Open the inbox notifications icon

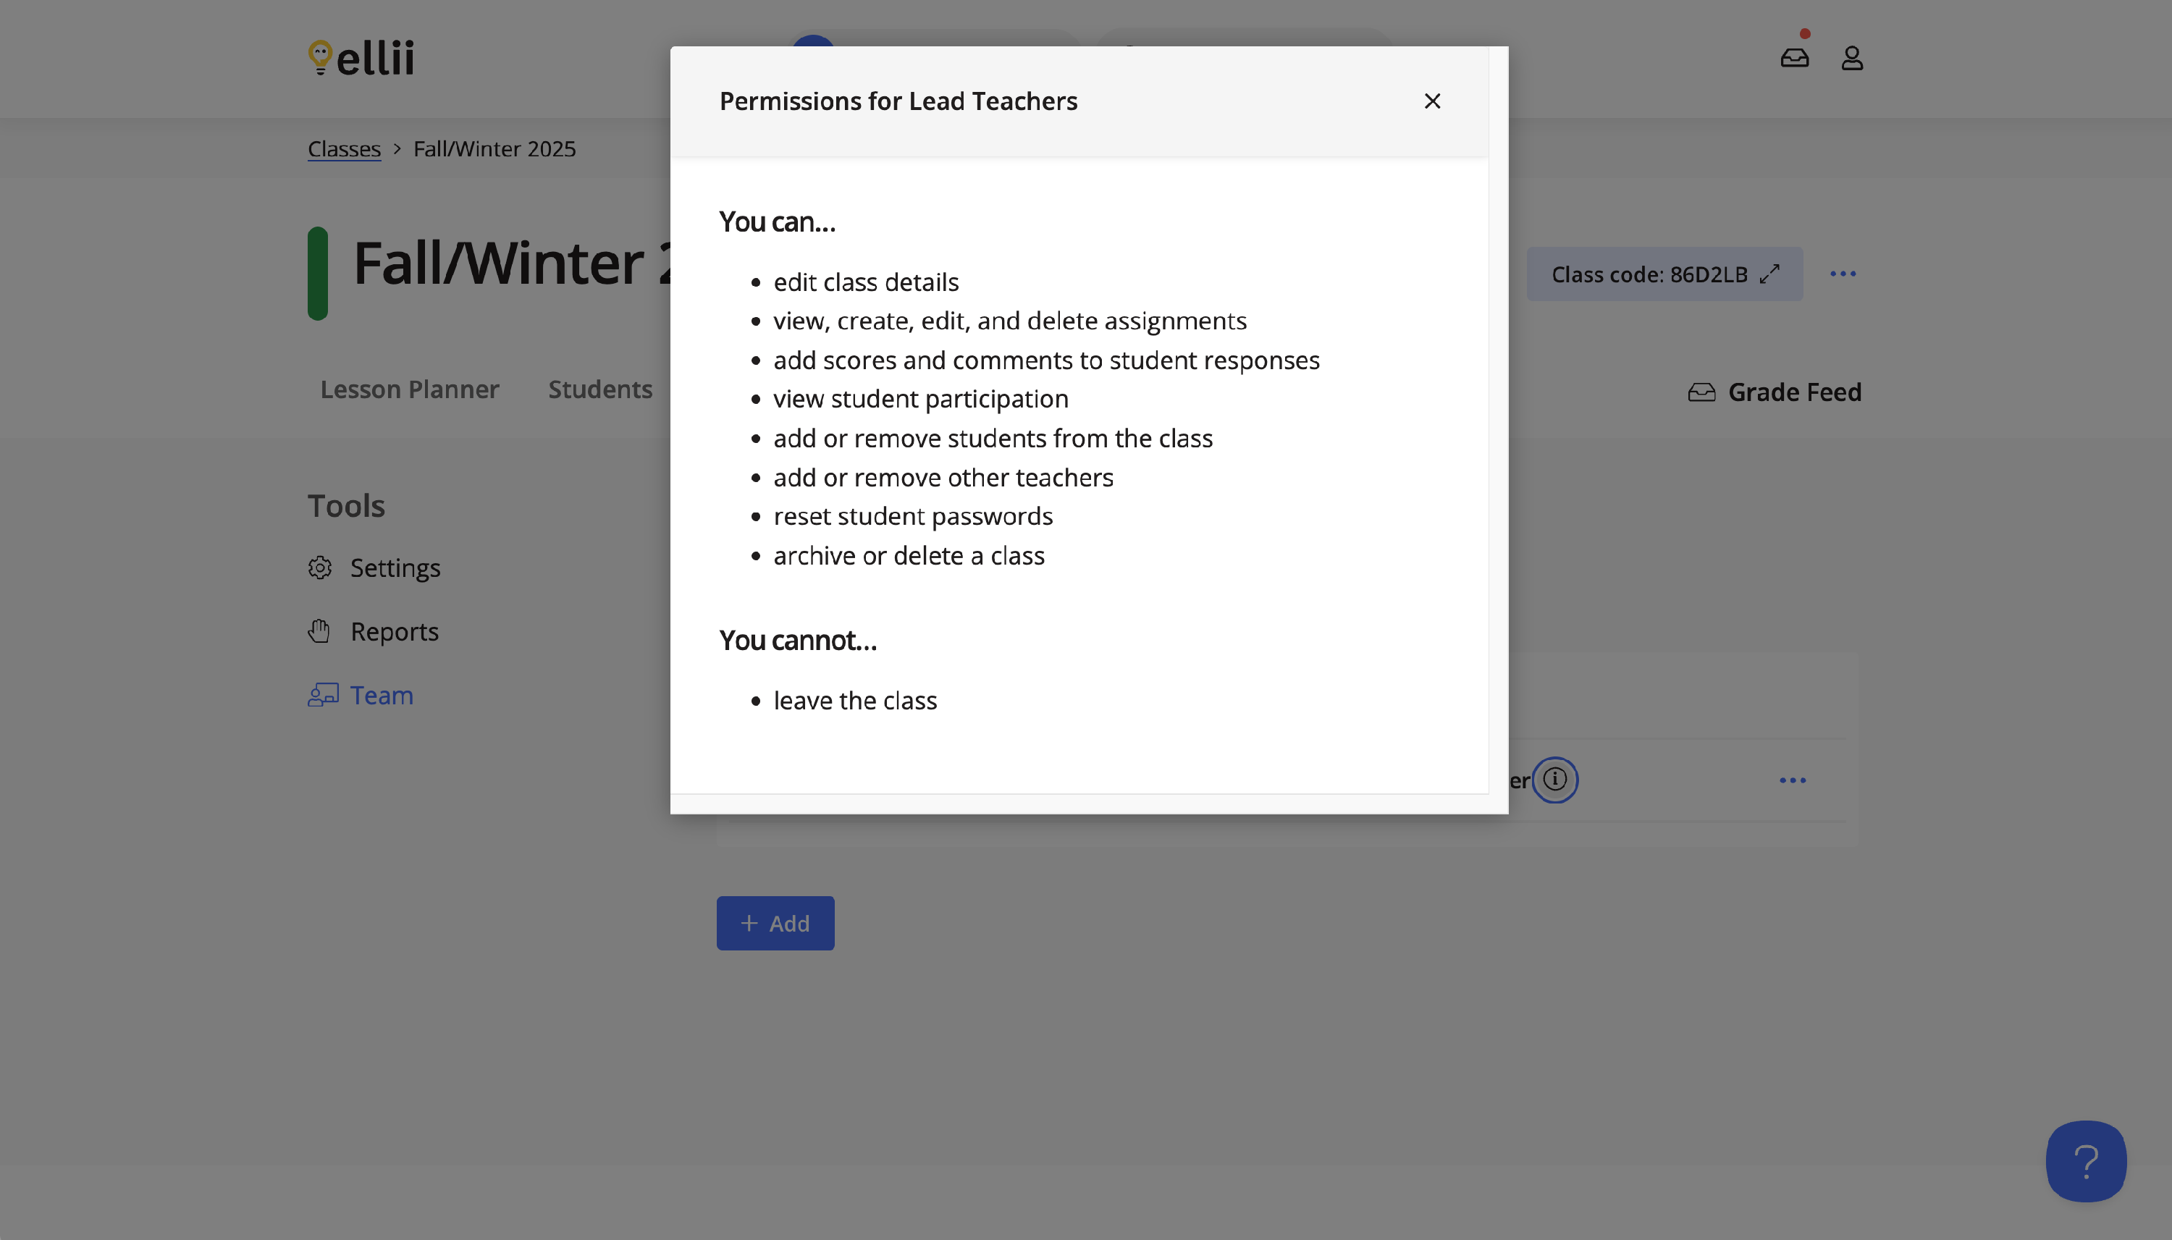pos(1794,58)
